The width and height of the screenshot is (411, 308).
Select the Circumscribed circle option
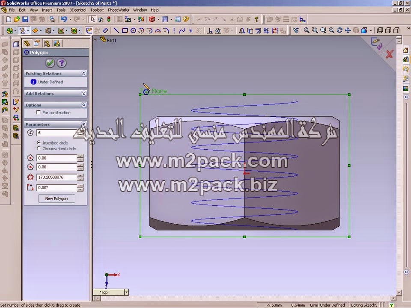39,148
